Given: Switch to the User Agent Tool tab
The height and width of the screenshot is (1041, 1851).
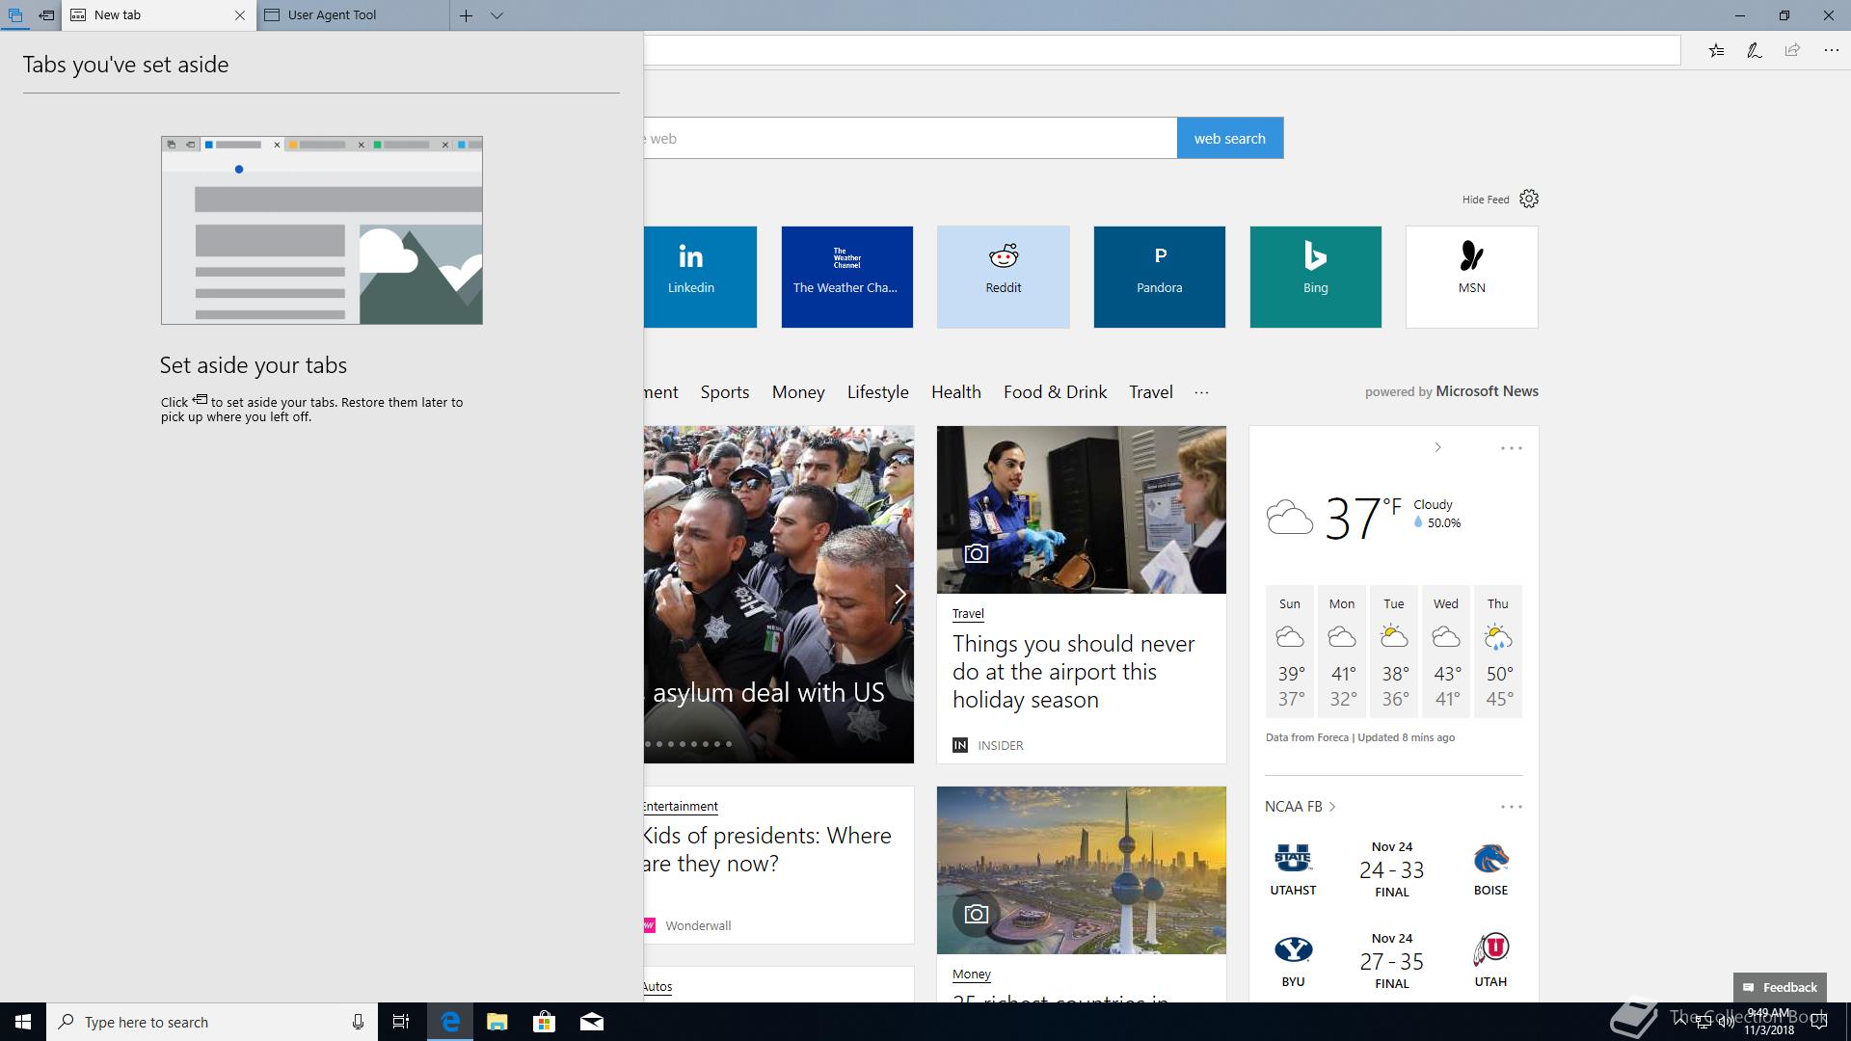Looking at the screenshot, I should click(333, 15).
